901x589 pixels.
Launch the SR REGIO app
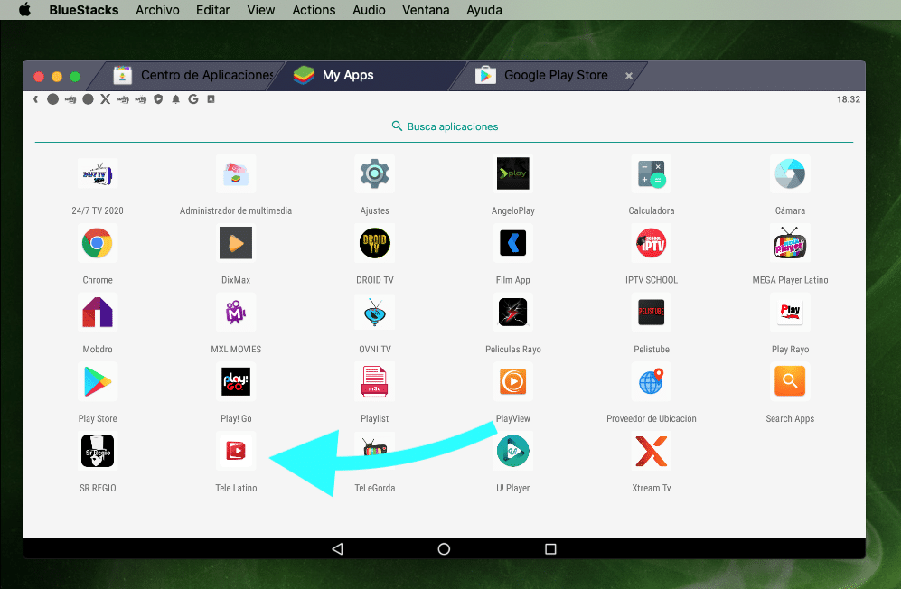97,452
